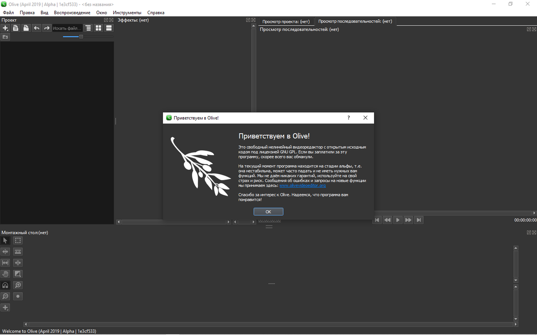Image resolution: width=537 pixels, height=335 pixels.
Task: Click the viewer timecode 00:00:00:00 at right
Action: coord(525,220)
